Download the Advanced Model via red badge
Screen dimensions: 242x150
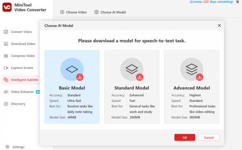click(x=200, y=77)
